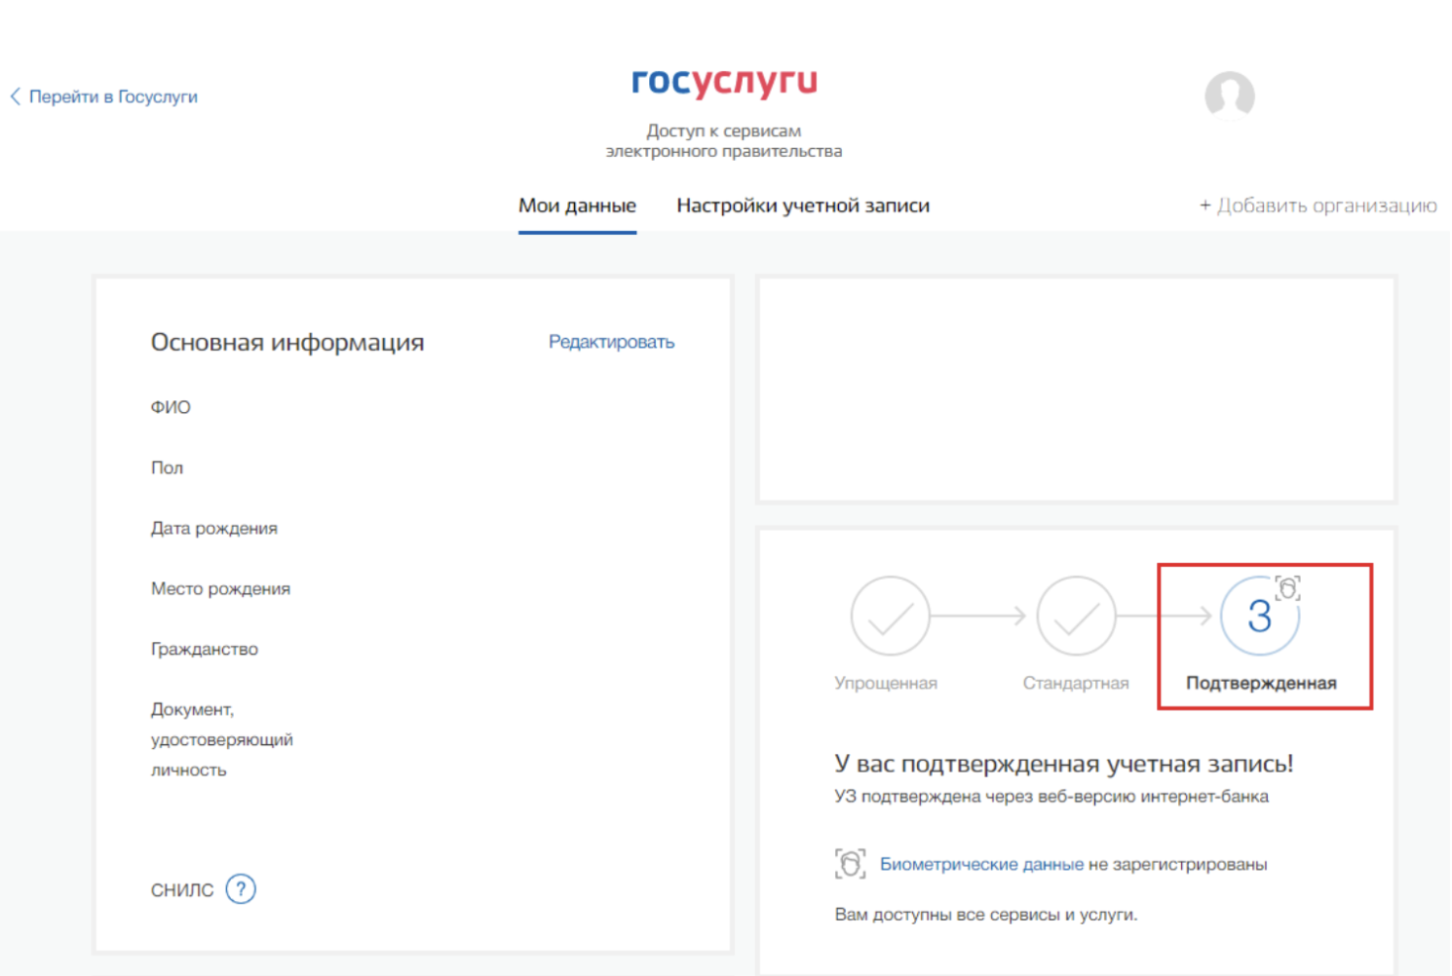Viewport: 1452px width, 976px height.
Task: Click the У вас подтвержденная учетная запись heading
Action: 1064,764
